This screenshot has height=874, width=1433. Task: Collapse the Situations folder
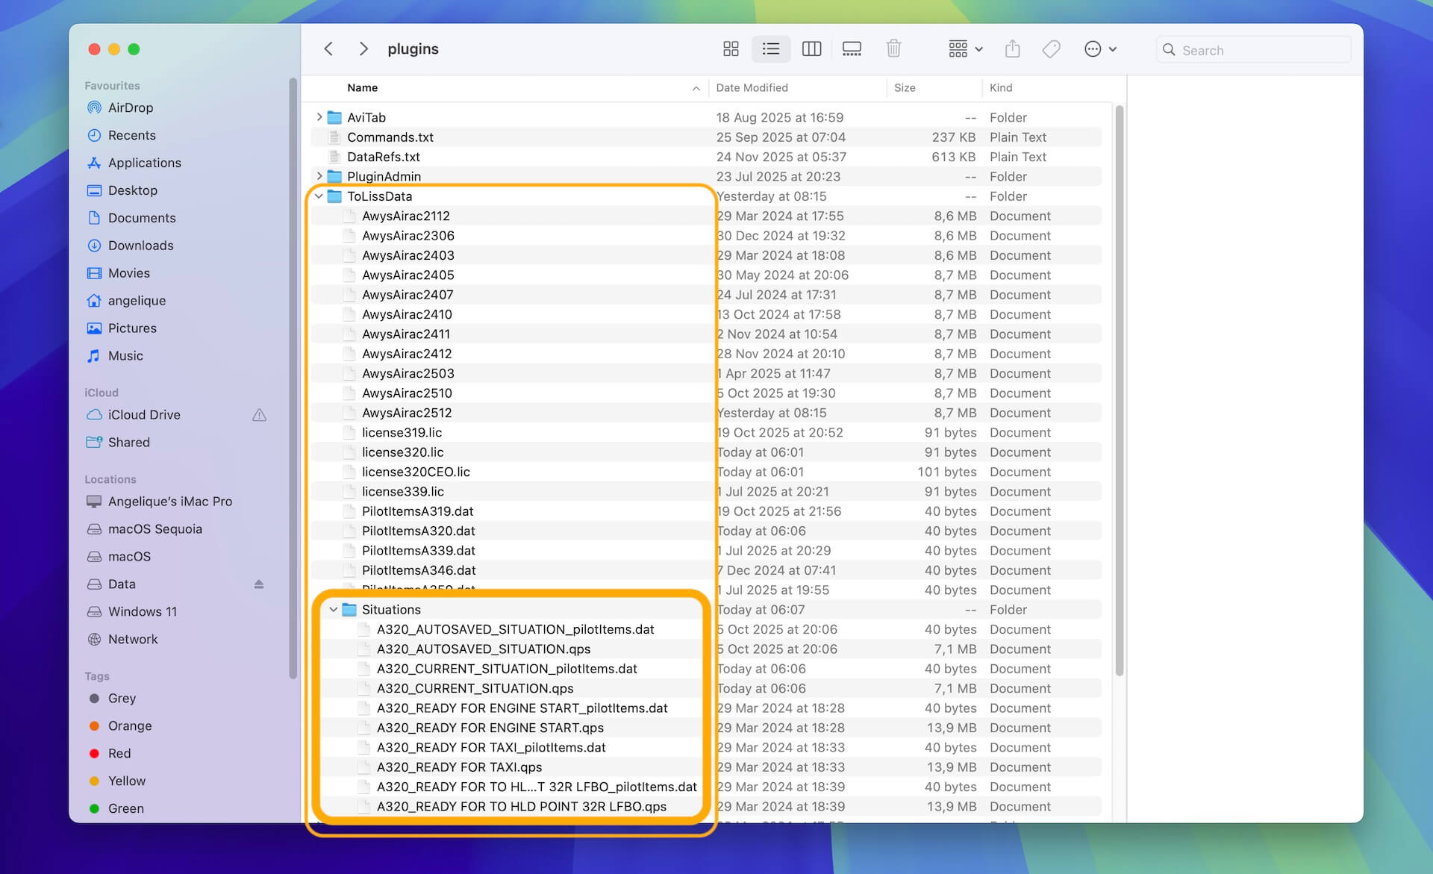(x=334, y=610)
